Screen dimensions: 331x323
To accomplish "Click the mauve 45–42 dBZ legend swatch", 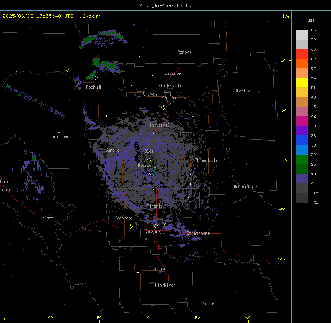I will point(302,111).
